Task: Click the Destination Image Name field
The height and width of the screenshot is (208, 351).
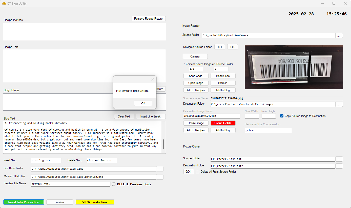Action: point(212,116)
